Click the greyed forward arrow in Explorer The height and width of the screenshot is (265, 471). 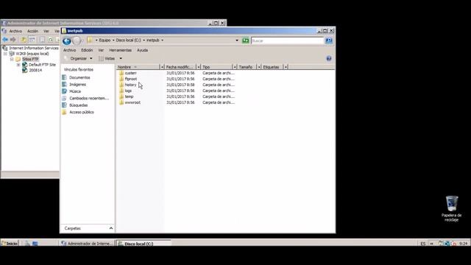77,40
